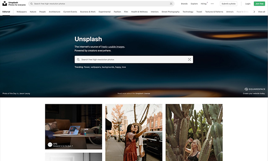This screenshot has width=268, height=161.
Task: Focus the hero search photos field
Action: coord(134,60)
